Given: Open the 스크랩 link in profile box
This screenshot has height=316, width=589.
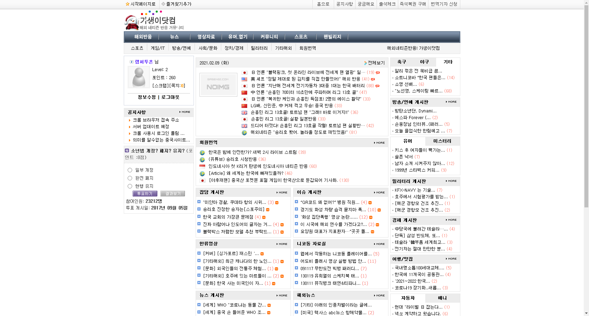Looking at the screenshot, I should (160, 86).
